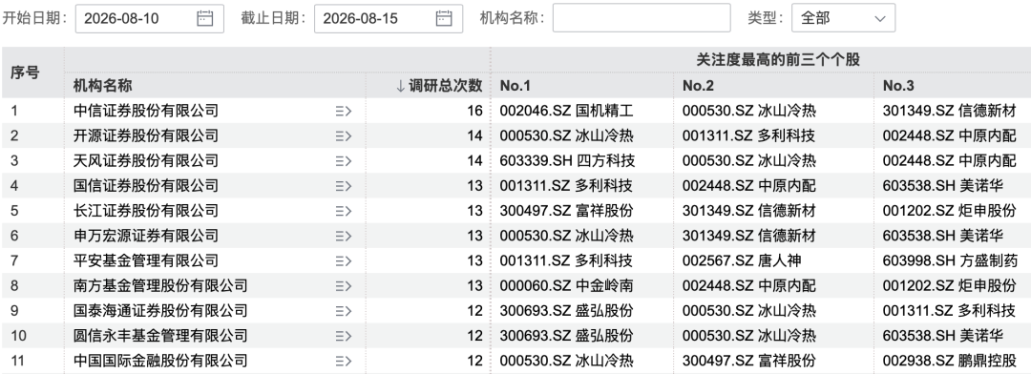Click 603538.SH 美诺华 in row 4

point(943,186)
